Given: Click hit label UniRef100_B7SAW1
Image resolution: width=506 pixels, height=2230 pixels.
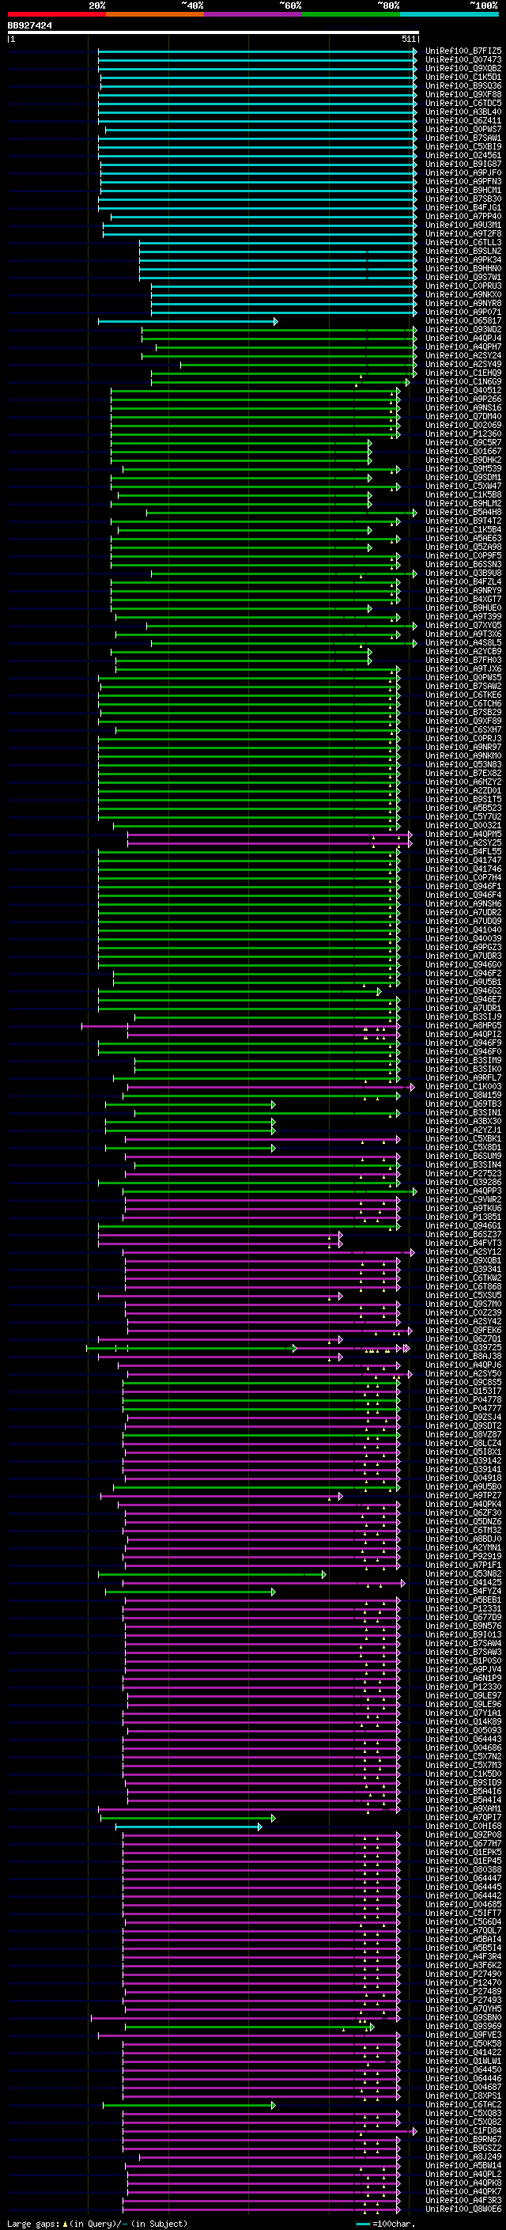Looking at the screenshot, I should [x=463, y=138].
